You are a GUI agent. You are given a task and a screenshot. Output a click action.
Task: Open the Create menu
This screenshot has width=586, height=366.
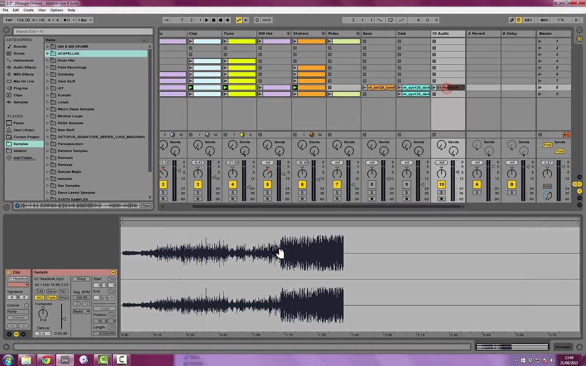click(28, 10)
